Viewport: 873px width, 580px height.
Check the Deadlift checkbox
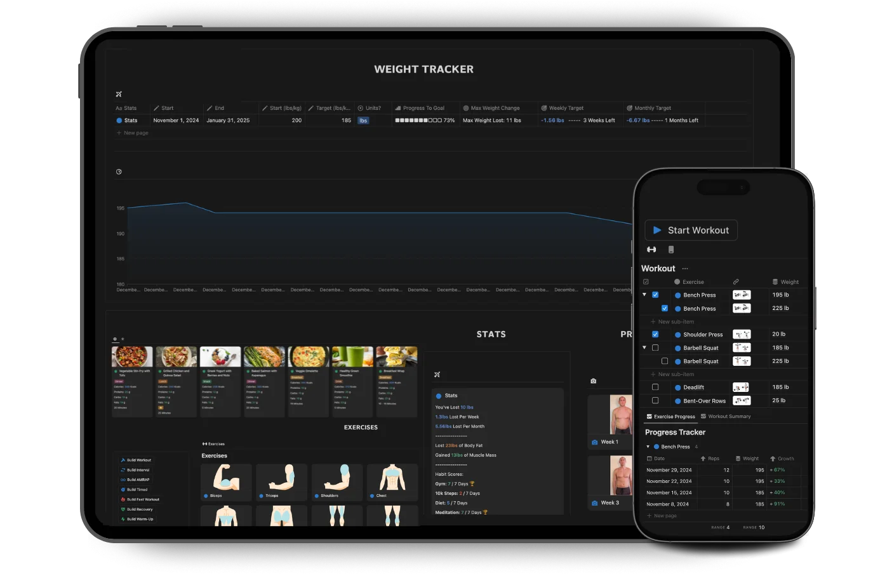pyautogui.click(x=655, y=387)
